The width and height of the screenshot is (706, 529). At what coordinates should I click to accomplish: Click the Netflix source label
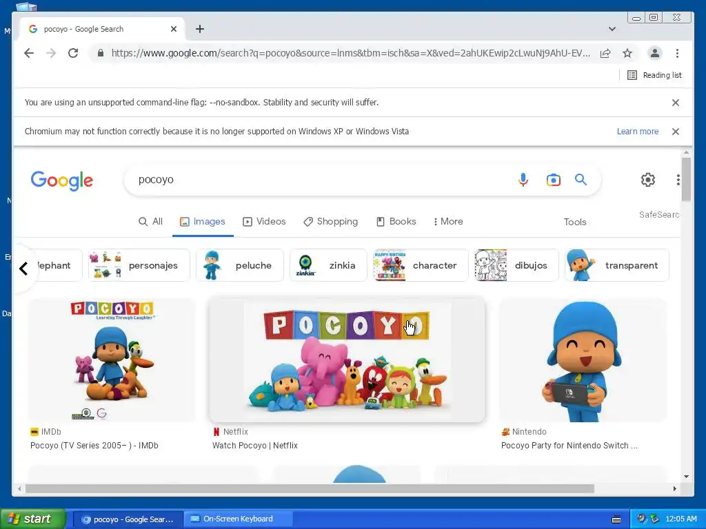click(x=230, y=431)
